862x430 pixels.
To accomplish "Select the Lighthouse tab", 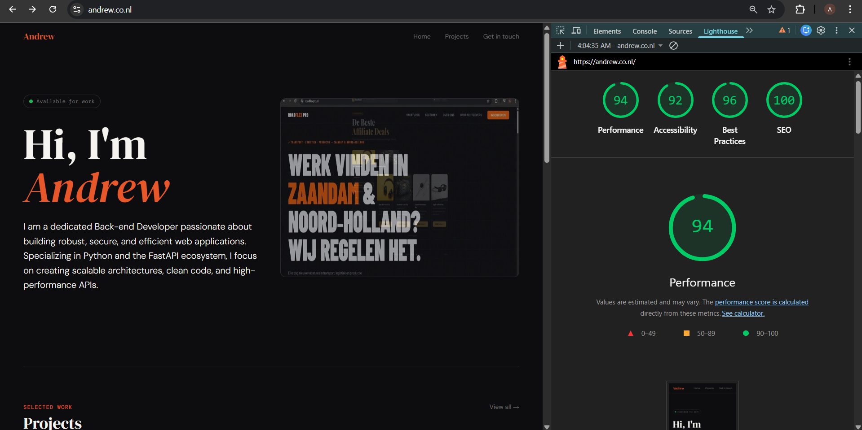I will [721, 31].
